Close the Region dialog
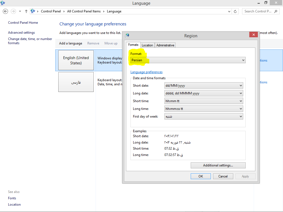This screenshot has width=283, height=212. click(253, 35)
